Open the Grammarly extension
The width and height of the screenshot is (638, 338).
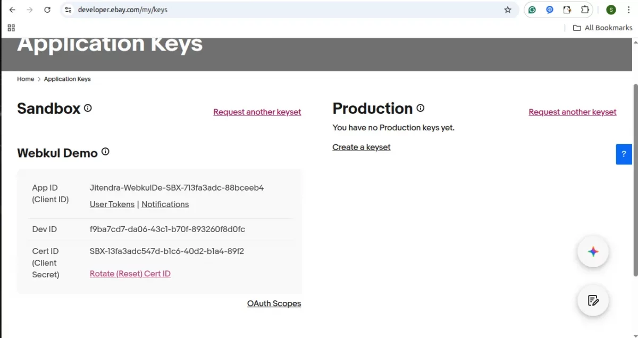click(532, 10)
